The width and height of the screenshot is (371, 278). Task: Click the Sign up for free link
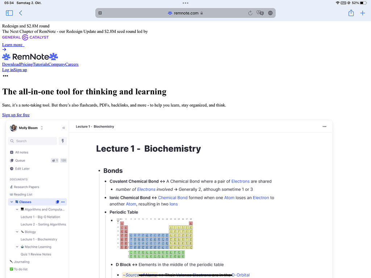tap(16, 115)
